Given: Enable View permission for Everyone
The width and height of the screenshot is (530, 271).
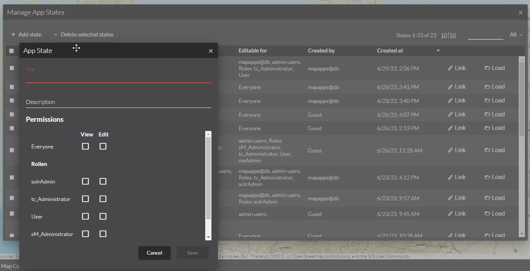Looking at the screenshot, I should 85,146.
